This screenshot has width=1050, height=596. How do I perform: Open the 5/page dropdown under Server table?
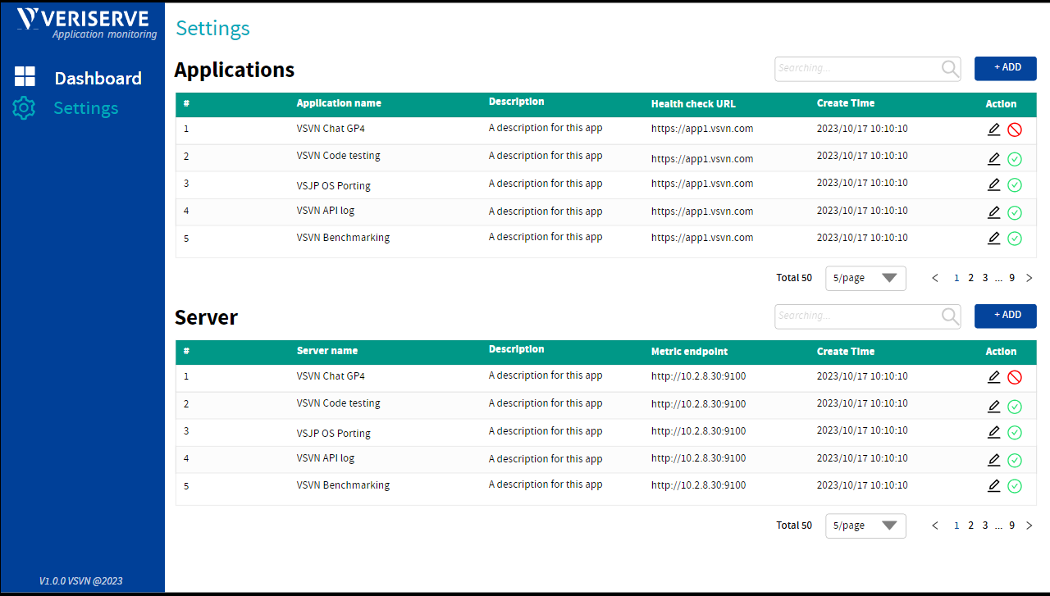[865, 525]
